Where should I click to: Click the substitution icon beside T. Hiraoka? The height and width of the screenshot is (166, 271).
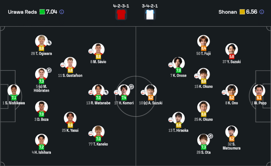(171, 120)
